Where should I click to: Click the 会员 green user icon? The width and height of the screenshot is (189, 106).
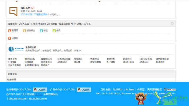(54, 31)
